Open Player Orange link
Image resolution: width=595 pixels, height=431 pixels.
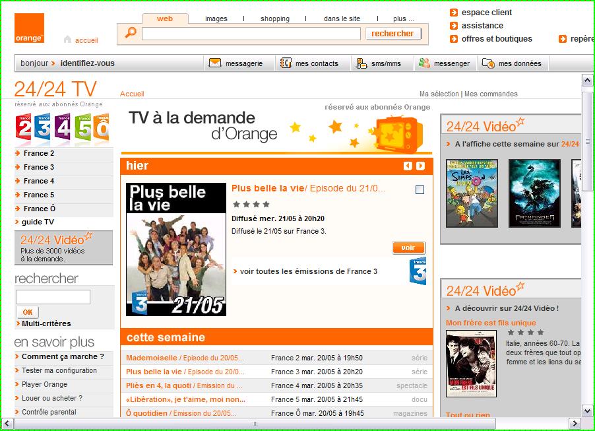point(44,384)
